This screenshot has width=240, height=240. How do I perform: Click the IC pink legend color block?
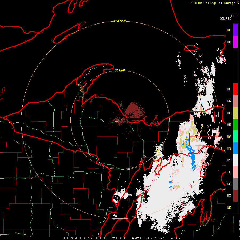tap(235, 172)
